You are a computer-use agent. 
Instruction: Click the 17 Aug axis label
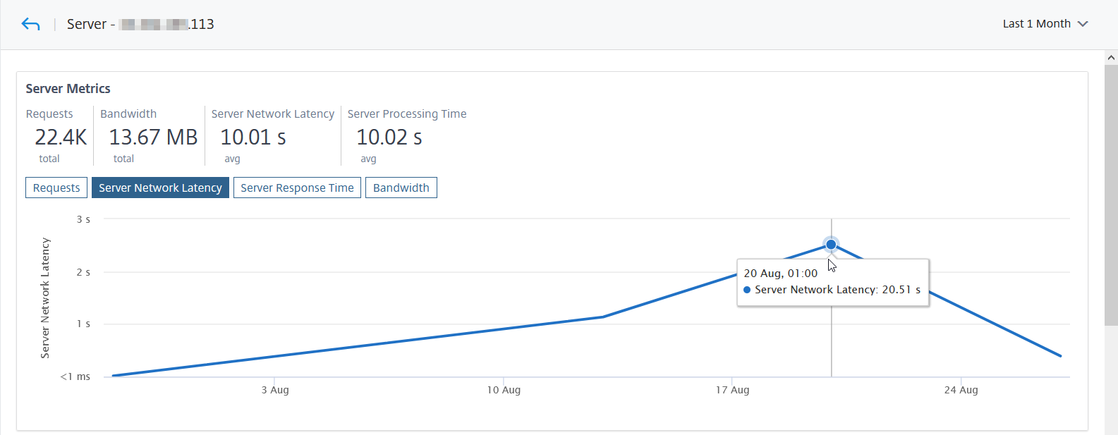click(732, 390)
